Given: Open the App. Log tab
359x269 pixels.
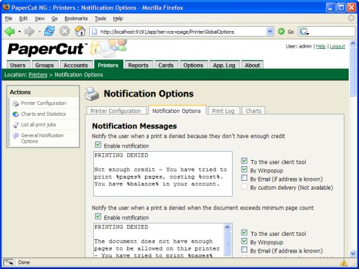Looking at the screenshot, I should (x=224, y=66).
